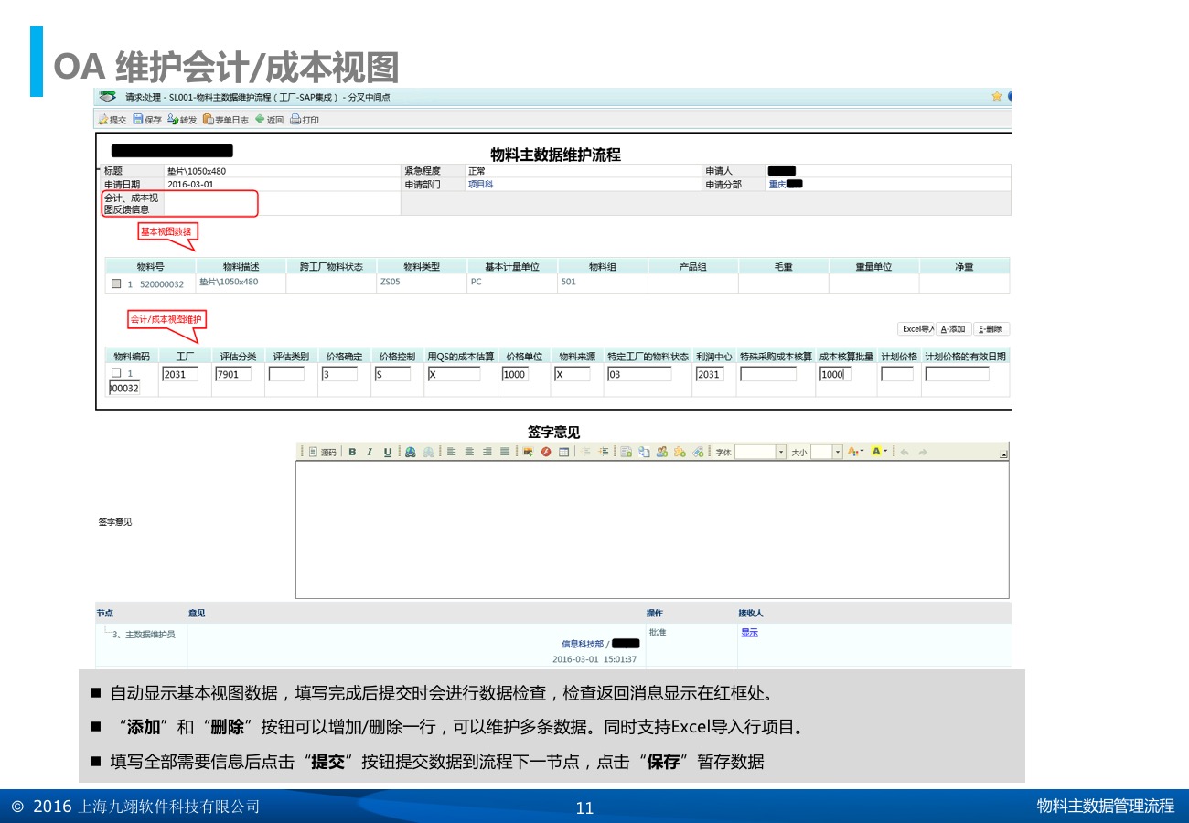Click the 工厂 input field containing 2031
The width and height of the screenshot is (1189, 823).
point(179,374)
